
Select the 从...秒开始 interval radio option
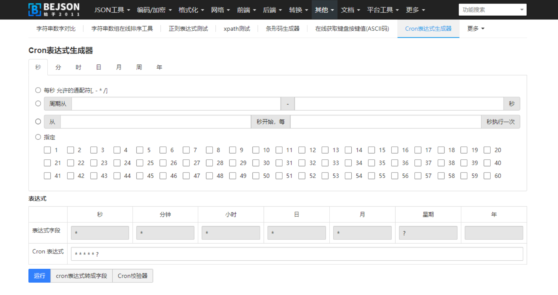pos(38,122)
